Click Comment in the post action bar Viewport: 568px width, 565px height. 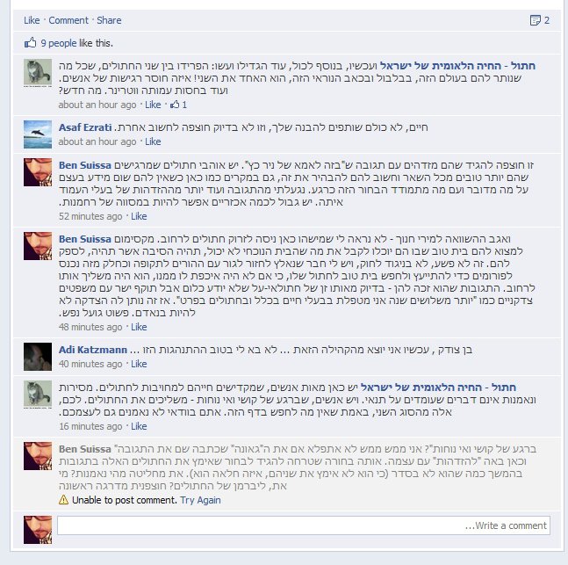(68, 20)
